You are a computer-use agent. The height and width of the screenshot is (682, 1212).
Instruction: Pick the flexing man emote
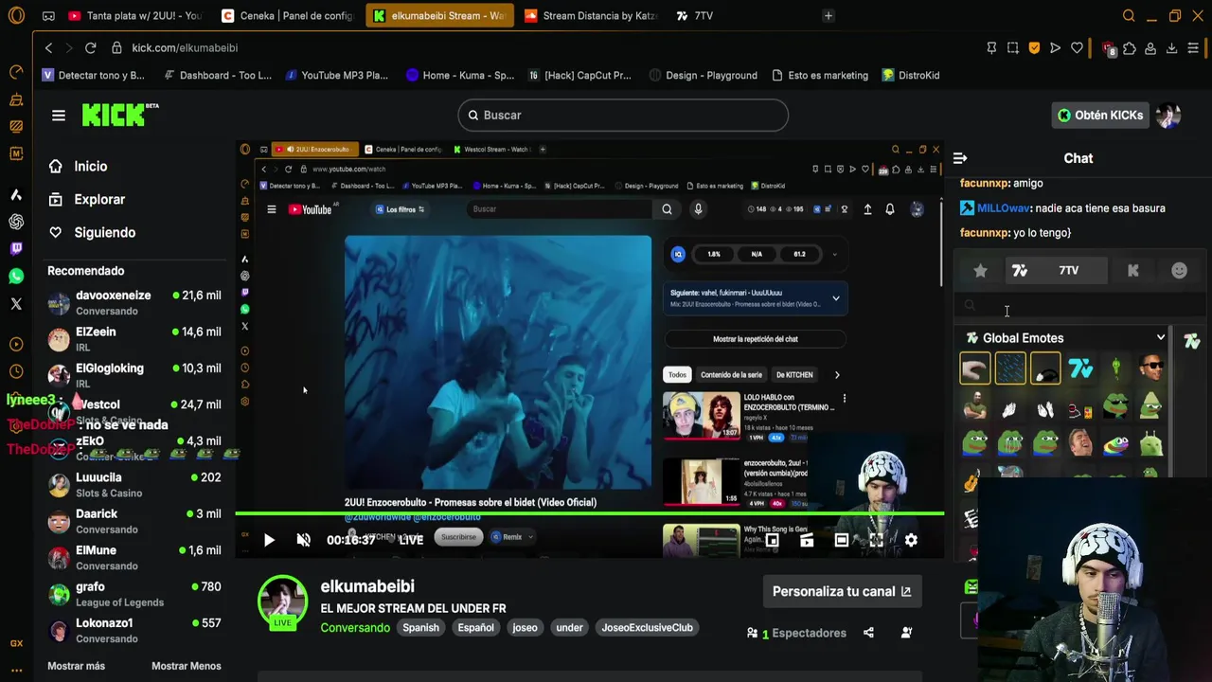coord(975,406)
